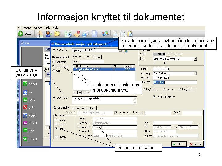Select the Annen recipient radio button
Viewport: 222px width, 166px height.
[56, 137]
